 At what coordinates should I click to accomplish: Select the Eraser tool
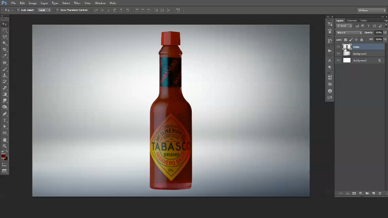coord(5,88)
